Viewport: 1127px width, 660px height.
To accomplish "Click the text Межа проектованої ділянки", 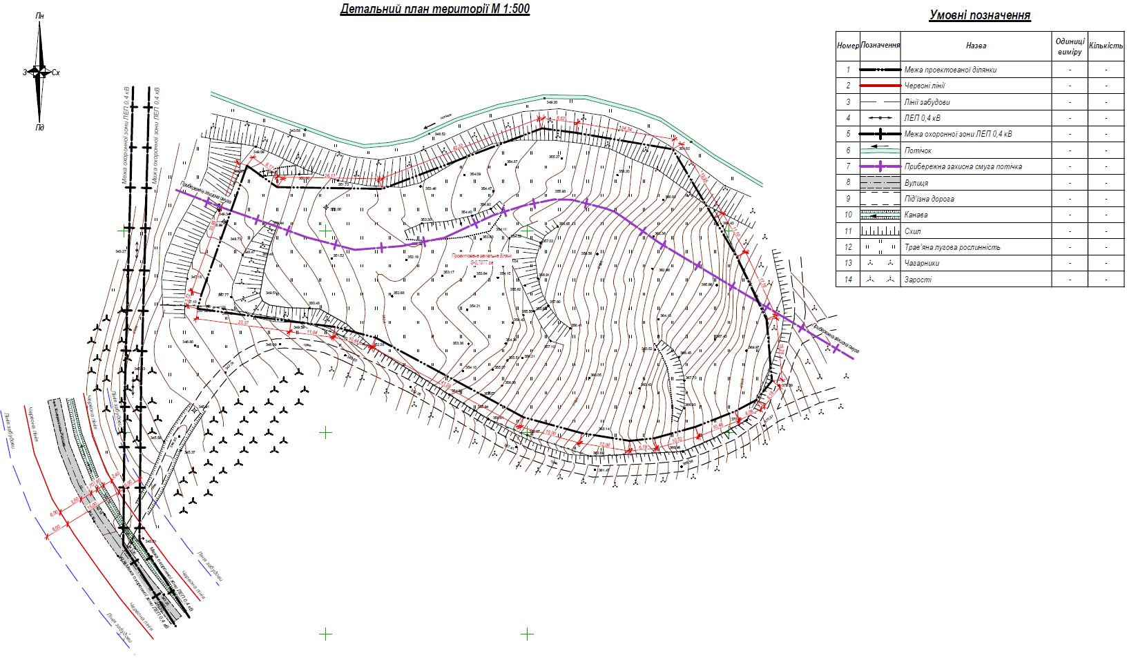I will tap(950, 70).
